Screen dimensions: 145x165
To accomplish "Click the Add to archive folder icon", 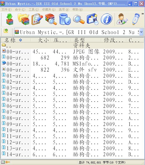I will pos(24,19).
